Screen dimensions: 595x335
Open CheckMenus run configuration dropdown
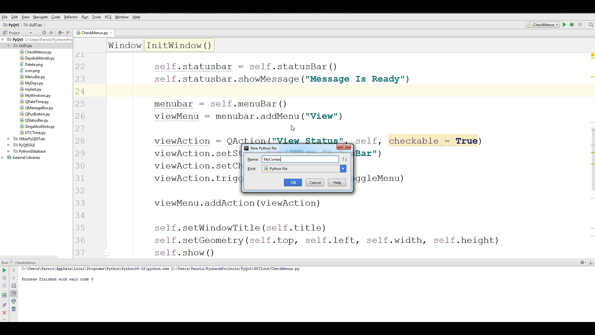click(x=543, y=25)
